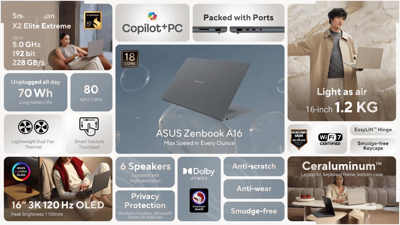Viewport: 400px width, 225px height.
Task: Click the 80 NPU TOPS tile
Action: [91, 92]
